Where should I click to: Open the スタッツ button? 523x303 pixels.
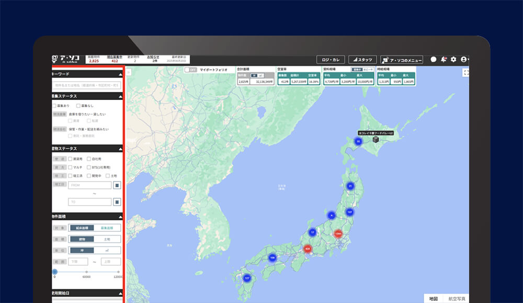tap(362, 60)
